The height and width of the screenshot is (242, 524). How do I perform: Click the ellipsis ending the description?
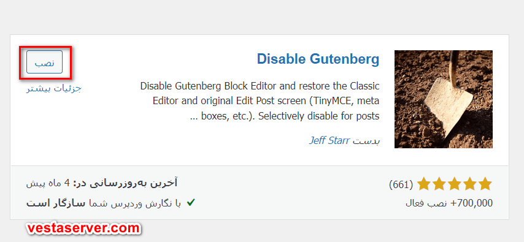[194, 118]
